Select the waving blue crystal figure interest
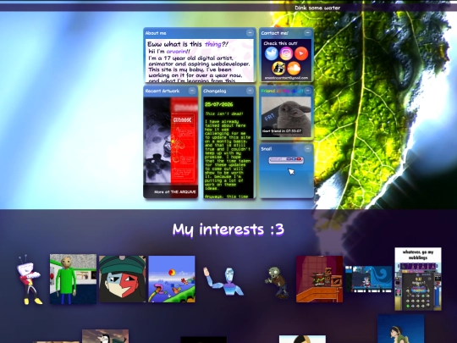 223,281
